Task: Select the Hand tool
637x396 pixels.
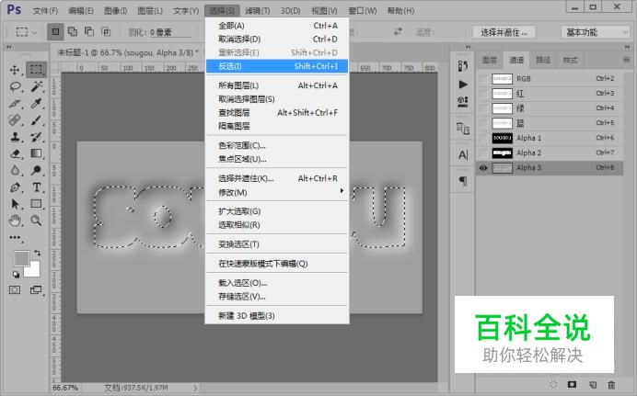Action: [x=15, y=221]
